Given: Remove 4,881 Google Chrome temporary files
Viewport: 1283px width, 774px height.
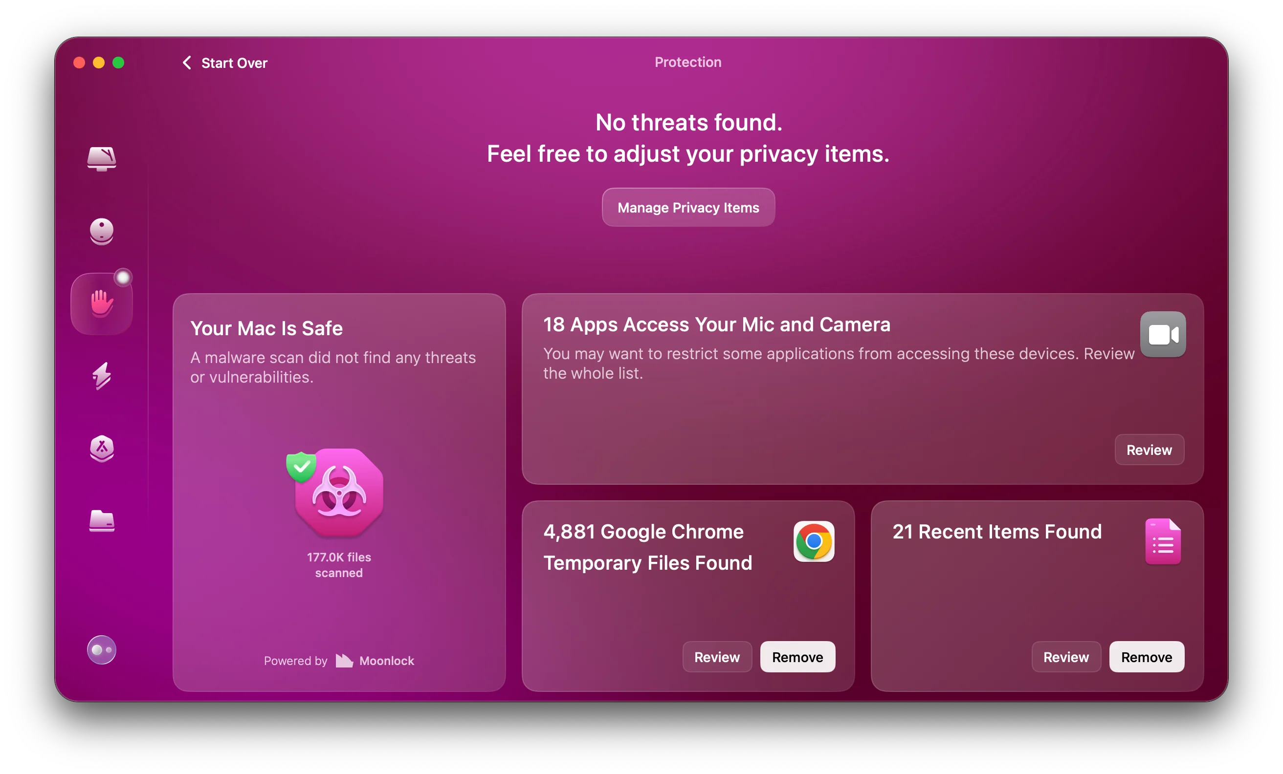Looking at the screenshot, I should tap(797, 657).
